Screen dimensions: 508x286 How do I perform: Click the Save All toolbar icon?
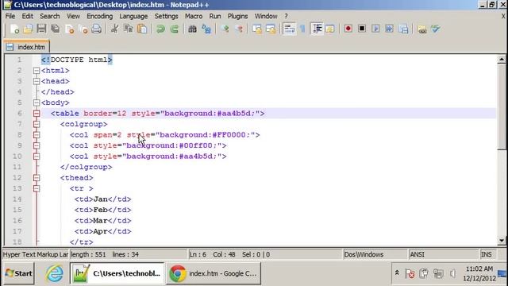point(56,29)
